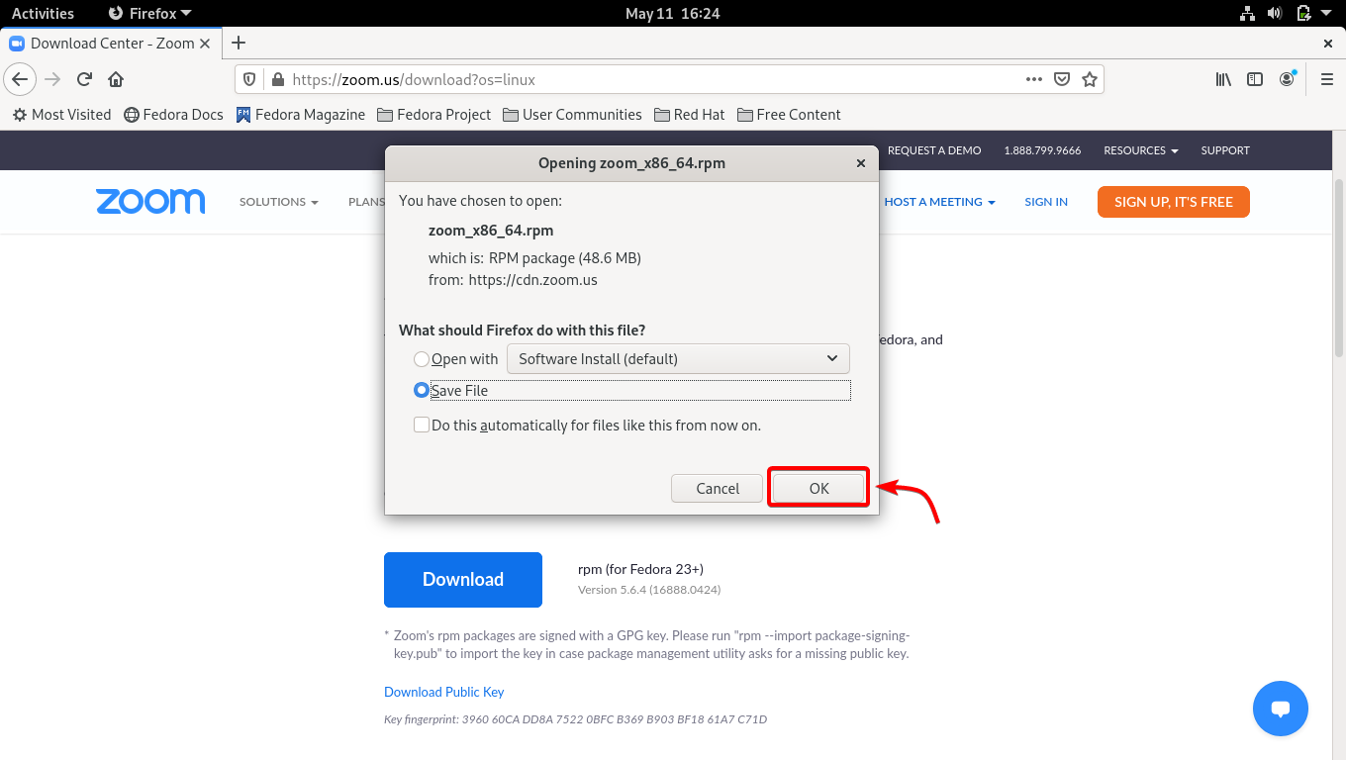Open the Zoom chat bubble

[x=1281, y=709]
